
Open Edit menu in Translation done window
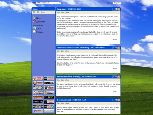pos(62,51)
